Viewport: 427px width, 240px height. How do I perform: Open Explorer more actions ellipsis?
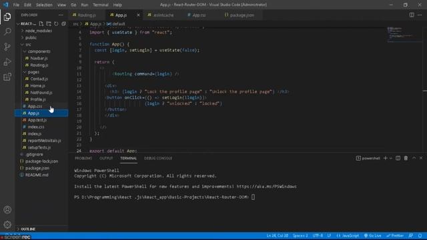tap(61, 15)
